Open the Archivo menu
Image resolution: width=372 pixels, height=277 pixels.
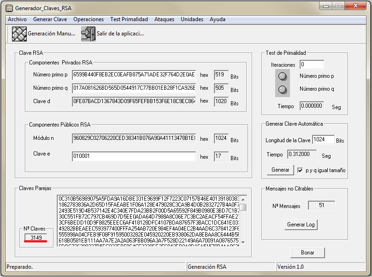point(18,19)
